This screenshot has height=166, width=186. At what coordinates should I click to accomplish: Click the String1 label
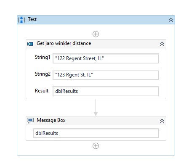point(43,57)
